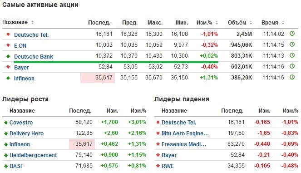Sort the table by Изм.% column arrows
301x173 pixels.
click(217, 23)
